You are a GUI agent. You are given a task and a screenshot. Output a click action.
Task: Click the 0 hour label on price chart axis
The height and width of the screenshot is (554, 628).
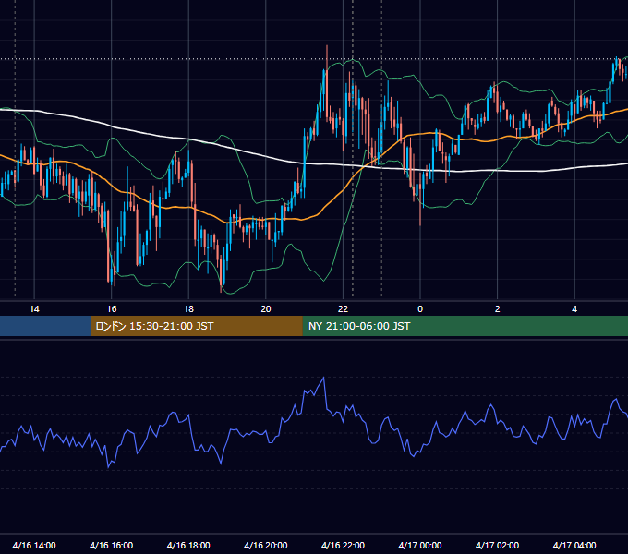(420, 309)
